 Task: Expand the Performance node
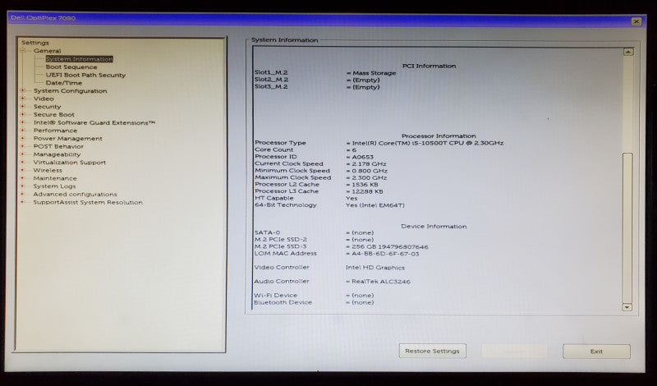[23, 131]
